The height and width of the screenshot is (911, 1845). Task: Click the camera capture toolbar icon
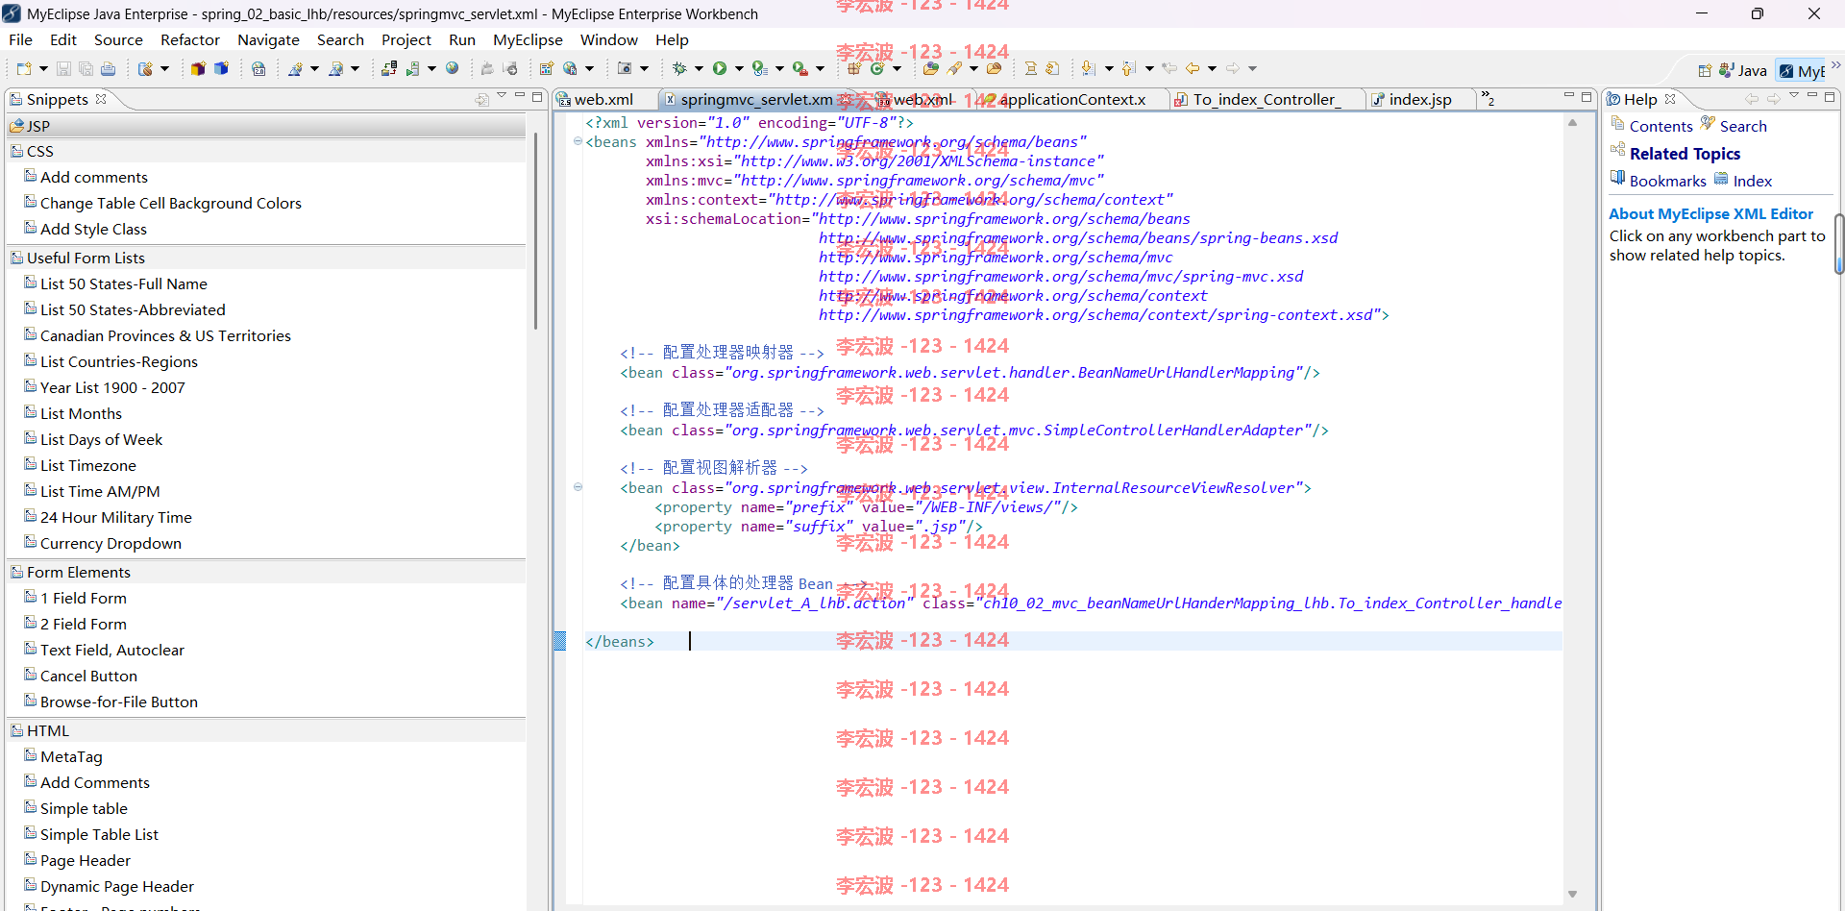click(625, 68)
